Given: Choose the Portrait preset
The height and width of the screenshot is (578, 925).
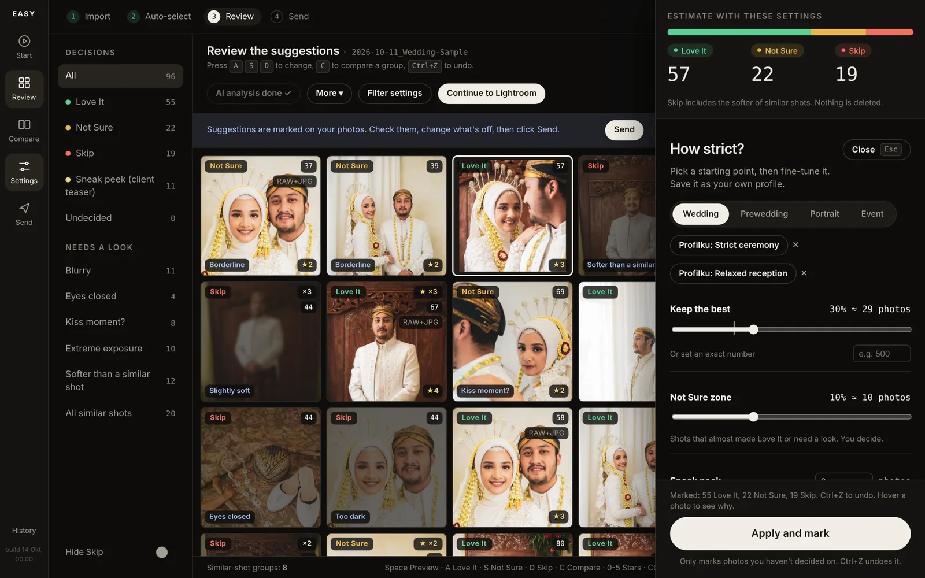Looking at the screenshot, I should tap(824, 214).
